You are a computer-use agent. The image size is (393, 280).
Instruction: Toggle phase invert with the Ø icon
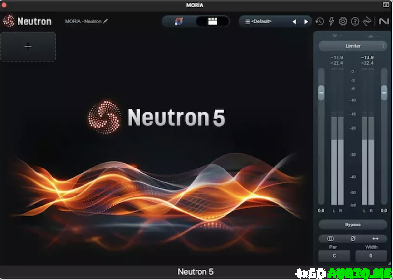point(352,238)
